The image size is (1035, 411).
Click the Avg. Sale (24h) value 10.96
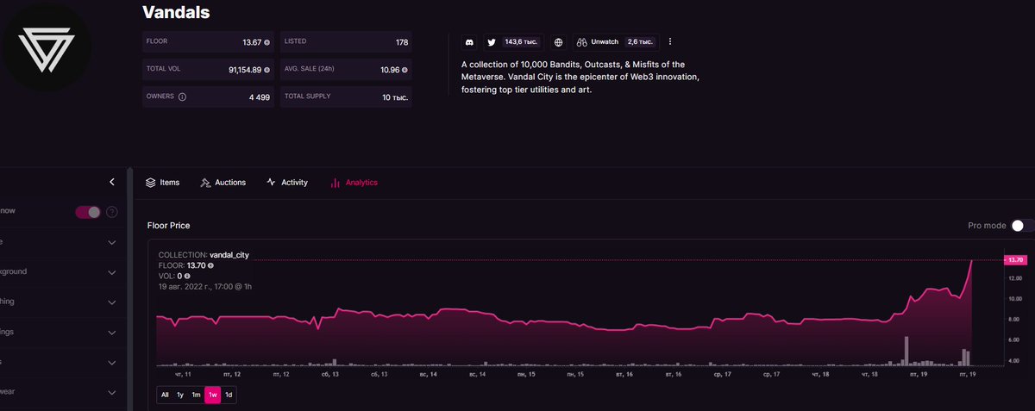(390, 69)
